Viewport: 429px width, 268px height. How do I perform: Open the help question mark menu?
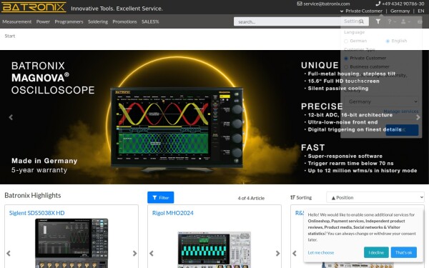tap(390, 21)
